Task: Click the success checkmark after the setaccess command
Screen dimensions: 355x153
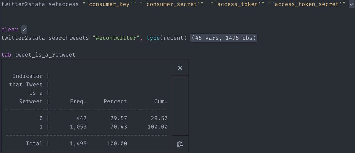Action: tap(352, 4)
